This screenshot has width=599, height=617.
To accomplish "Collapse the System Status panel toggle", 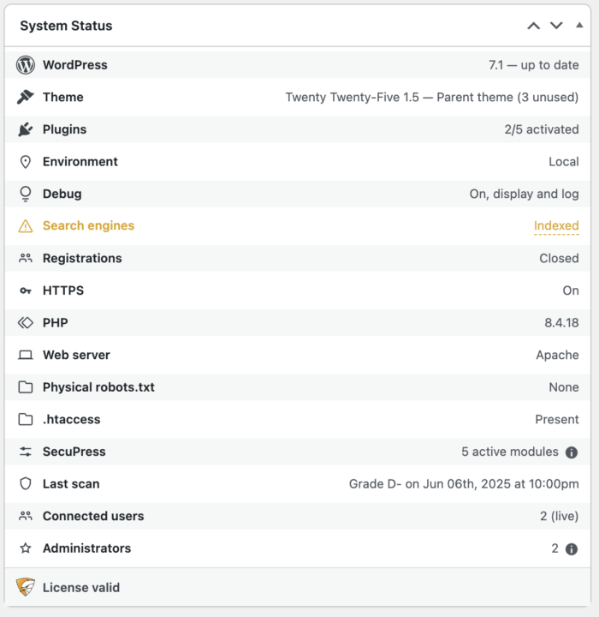I will click(x=579, y=25).
